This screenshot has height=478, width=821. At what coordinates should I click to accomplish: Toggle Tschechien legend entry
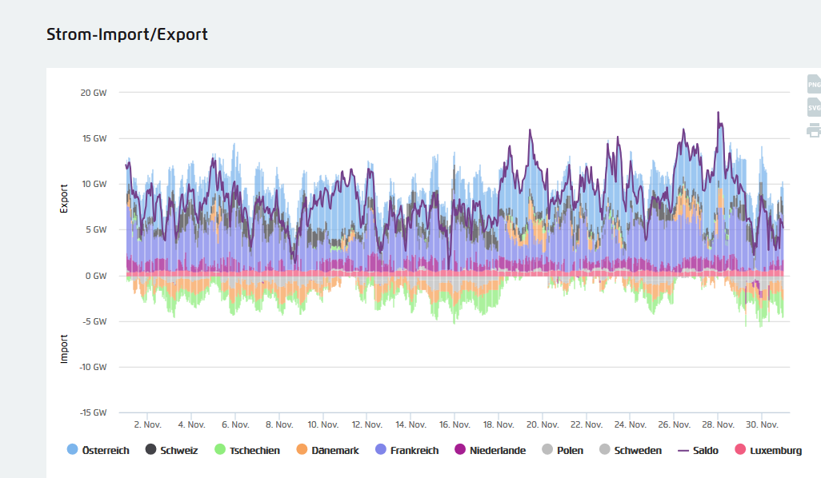coord(254,450)
